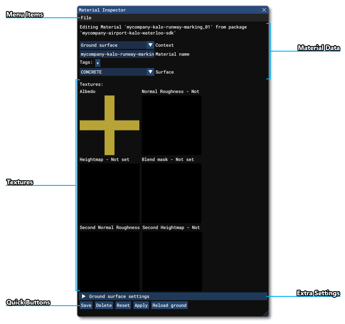Add a new tag with the + icon
The width and height of the screenshot is (345, 324).
97,63
